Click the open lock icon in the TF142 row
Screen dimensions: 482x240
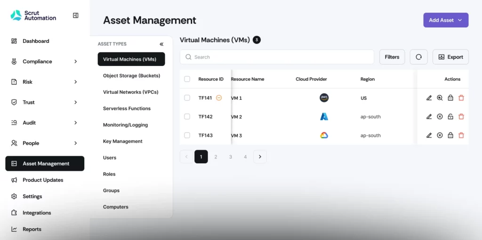(450, 117)
